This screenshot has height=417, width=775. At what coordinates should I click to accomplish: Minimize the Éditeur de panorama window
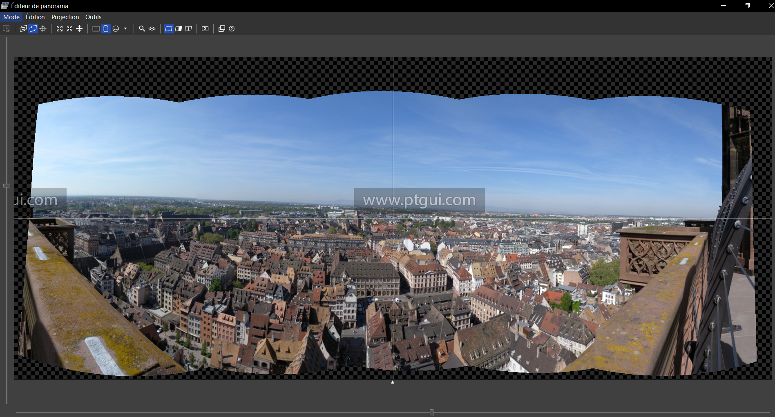click(x=724, y=6)
